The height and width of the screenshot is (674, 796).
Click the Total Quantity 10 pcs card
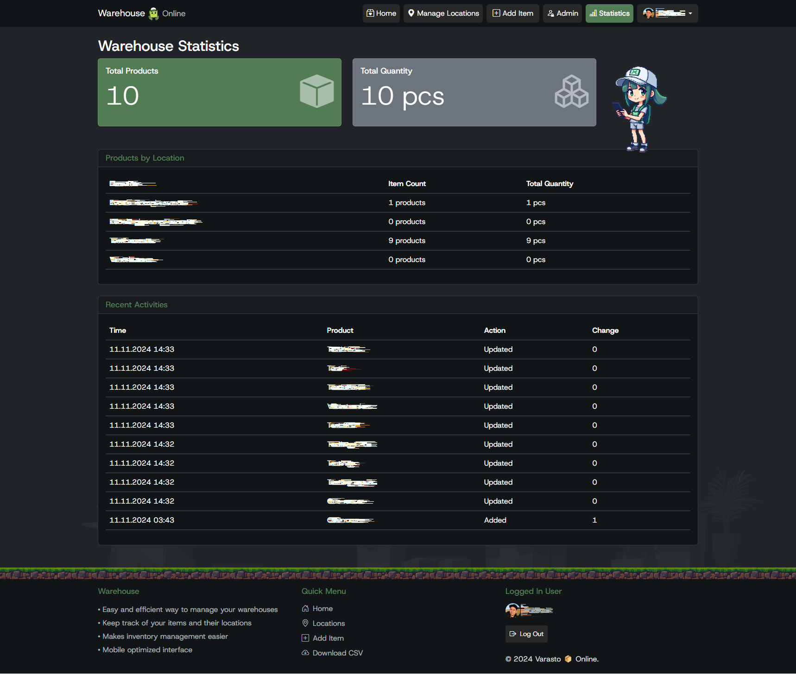(474, 92)
